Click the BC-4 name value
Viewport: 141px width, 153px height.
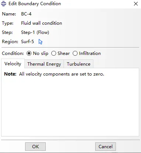pos(26,14)
